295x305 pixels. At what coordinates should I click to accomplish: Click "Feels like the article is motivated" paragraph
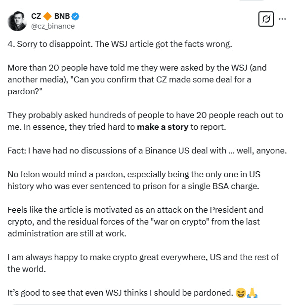pyautogui.click(x=135, y=222)
